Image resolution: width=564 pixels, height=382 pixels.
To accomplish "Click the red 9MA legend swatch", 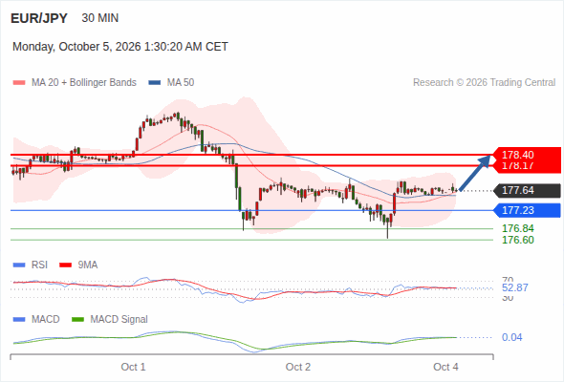I will tap(65, 265).
